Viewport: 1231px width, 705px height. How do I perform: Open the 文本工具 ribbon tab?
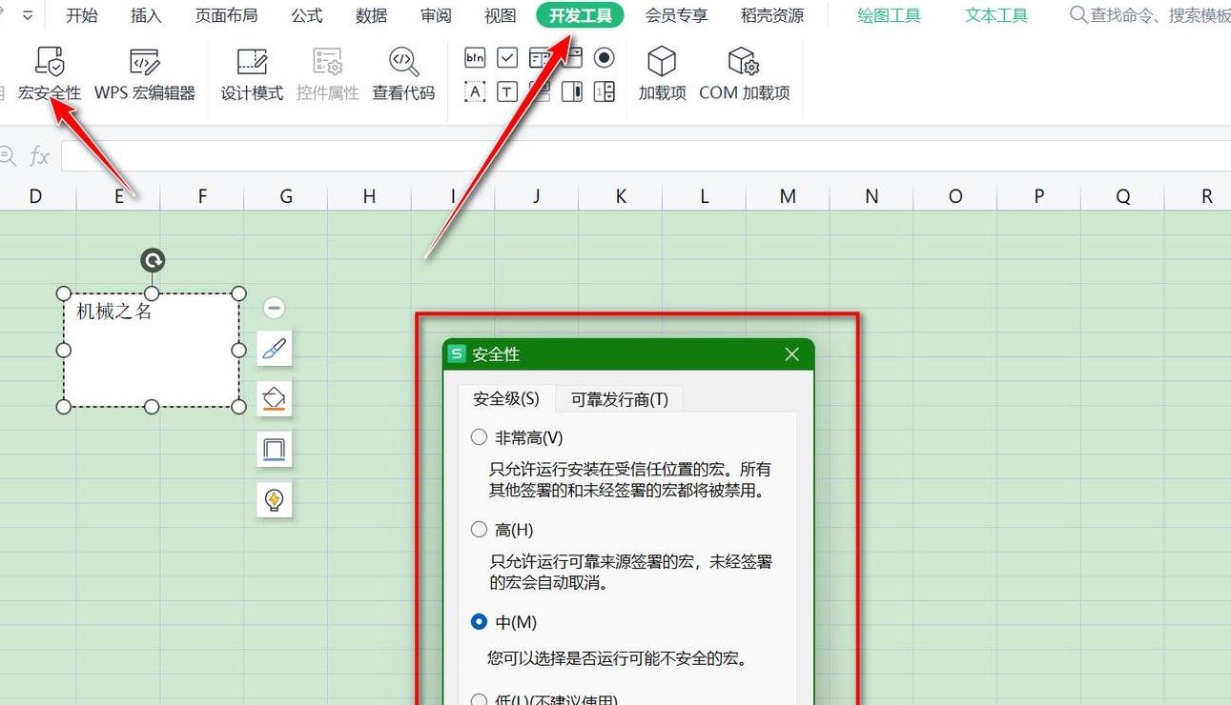point(996,15)
